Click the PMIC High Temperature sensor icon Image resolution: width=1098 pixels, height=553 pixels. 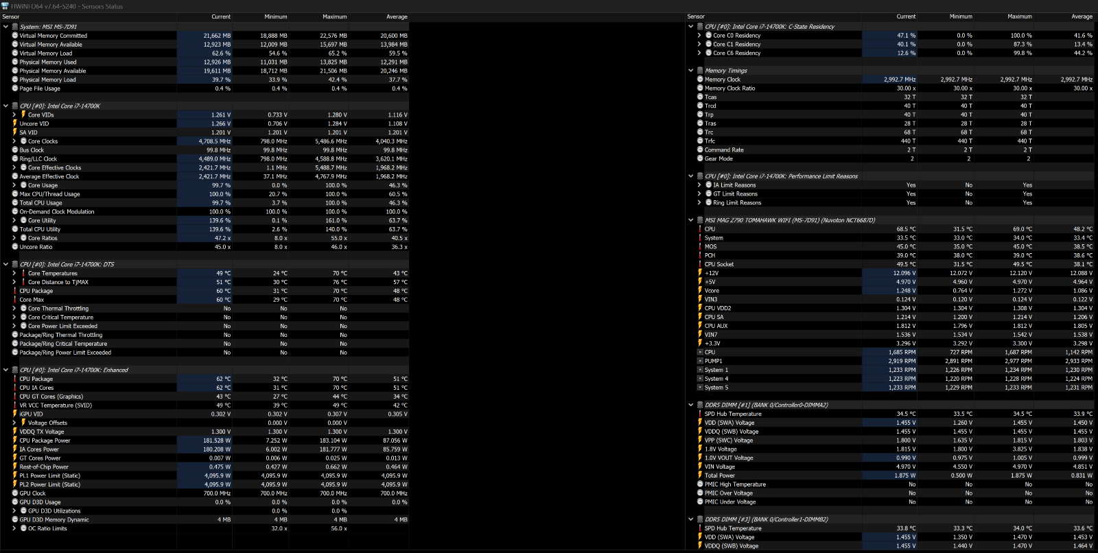pyautogui.click(x=700, y=484)
